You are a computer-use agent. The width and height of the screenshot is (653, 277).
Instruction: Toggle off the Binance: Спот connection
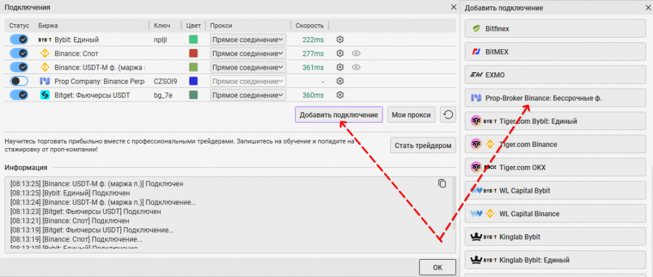tap(18, 54)
